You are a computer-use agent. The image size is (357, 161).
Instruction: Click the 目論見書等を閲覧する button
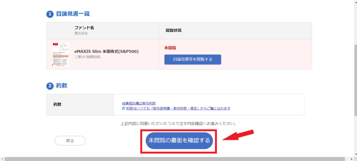point(192,59)
